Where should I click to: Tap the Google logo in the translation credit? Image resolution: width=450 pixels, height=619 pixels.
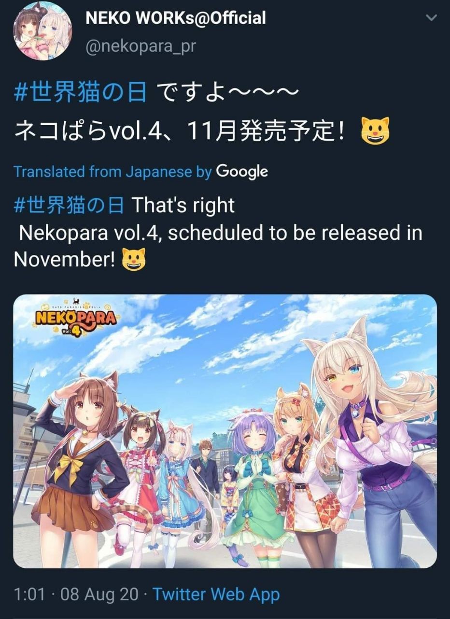click(x=241, y=171)
